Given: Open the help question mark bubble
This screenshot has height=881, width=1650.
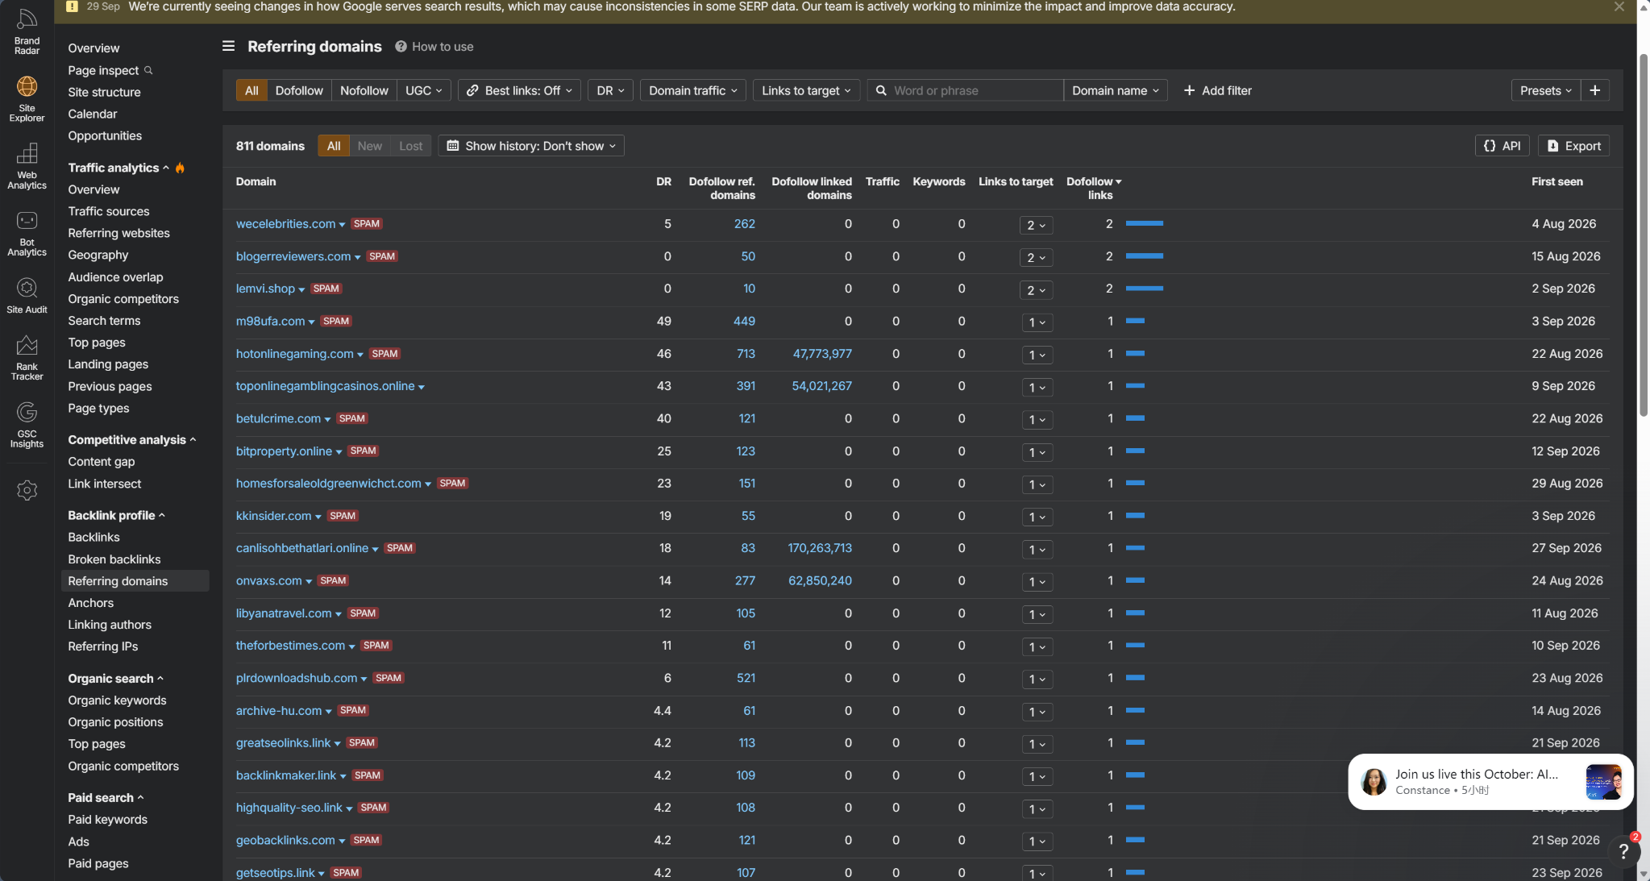Looking at the screenshot, I should click(1623, 850).
